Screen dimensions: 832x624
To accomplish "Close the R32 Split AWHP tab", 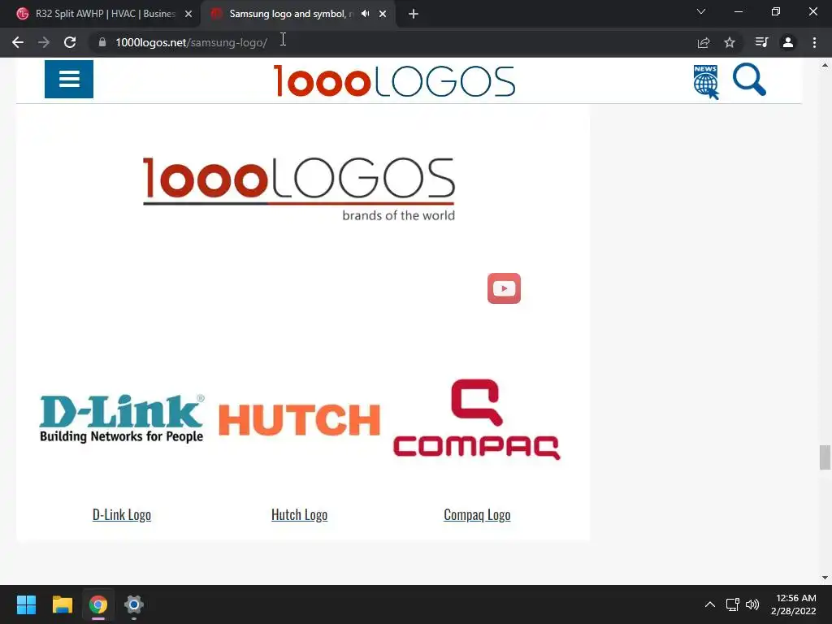I will click(x=188, y=14).
